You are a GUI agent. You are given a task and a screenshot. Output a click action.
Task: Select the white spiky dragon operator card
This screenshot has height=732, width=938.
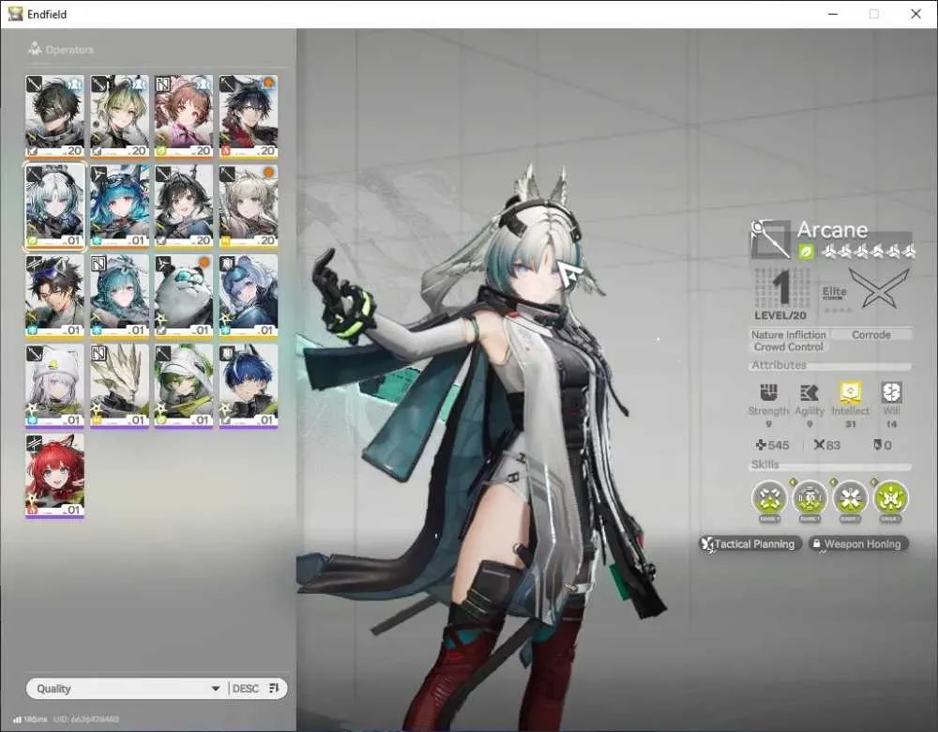(x=120, y=386)
